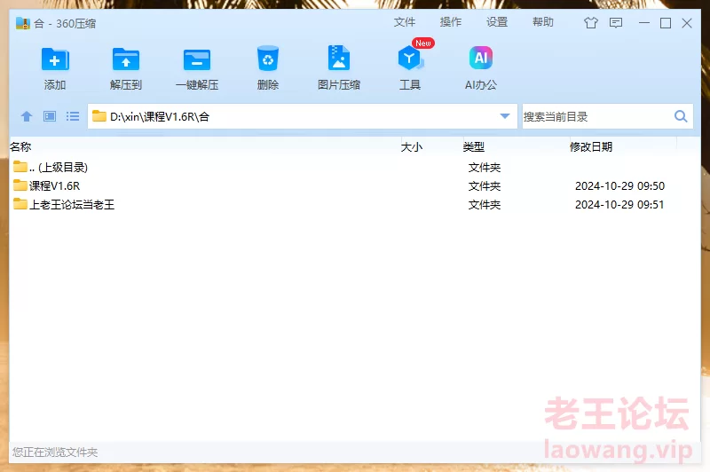Click folder icon of 课程V1.6R row
Viewport: 710px width, 472px height.
point(20,185)
